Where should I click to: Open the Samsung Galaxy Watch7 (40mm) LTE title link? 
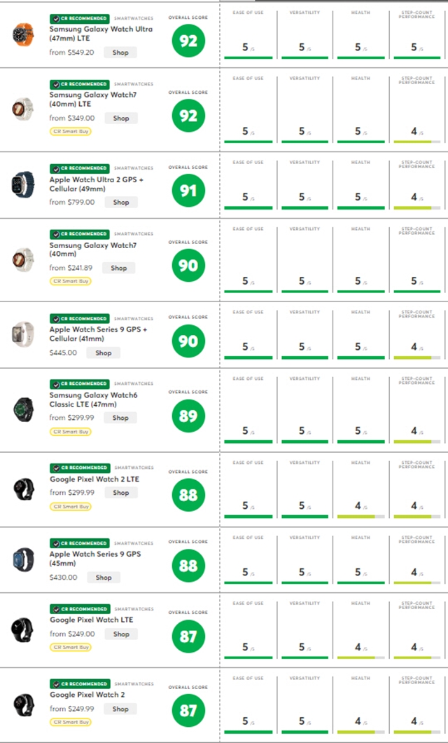click(x=93, y=100)
